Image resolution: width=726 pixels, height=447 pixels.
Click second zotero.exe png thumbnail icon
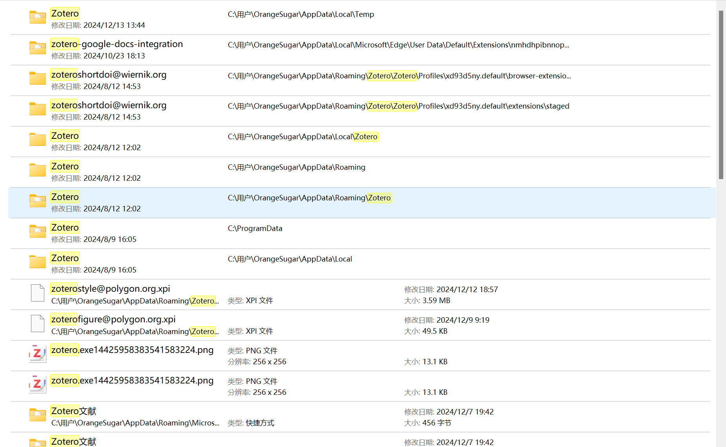(x=38, y=384)
